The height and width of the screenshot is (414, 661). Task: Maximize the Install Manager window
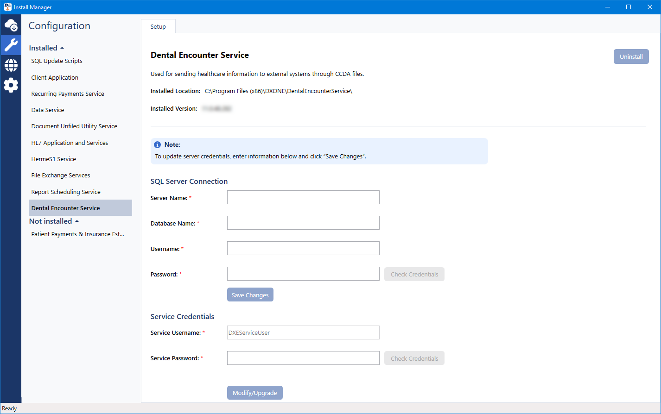[x=629, y=7]
